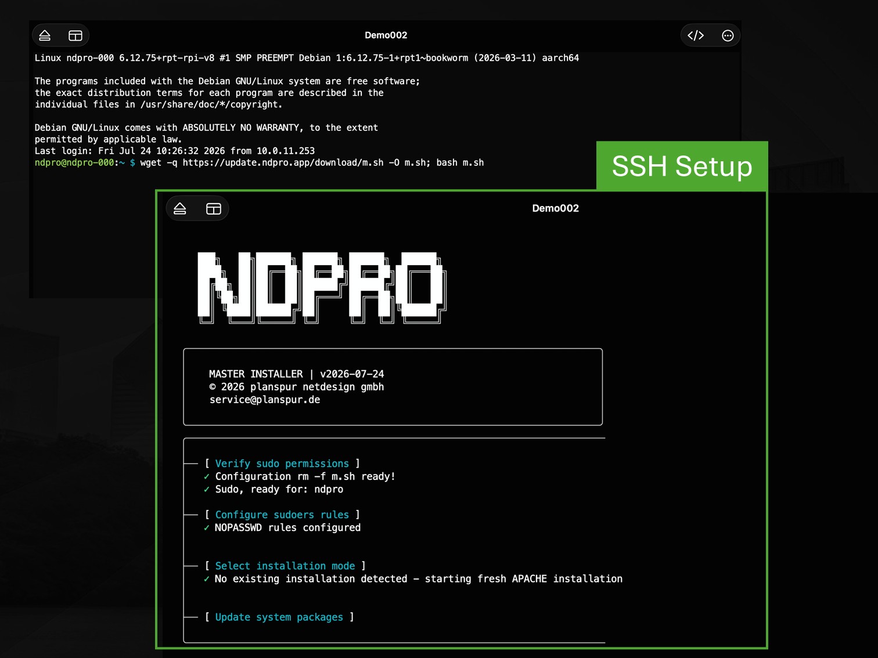Click the ABSOLUTELY NO WARRANTY line
The width and height of the screenshot is (878, 658).
(206, 128)
